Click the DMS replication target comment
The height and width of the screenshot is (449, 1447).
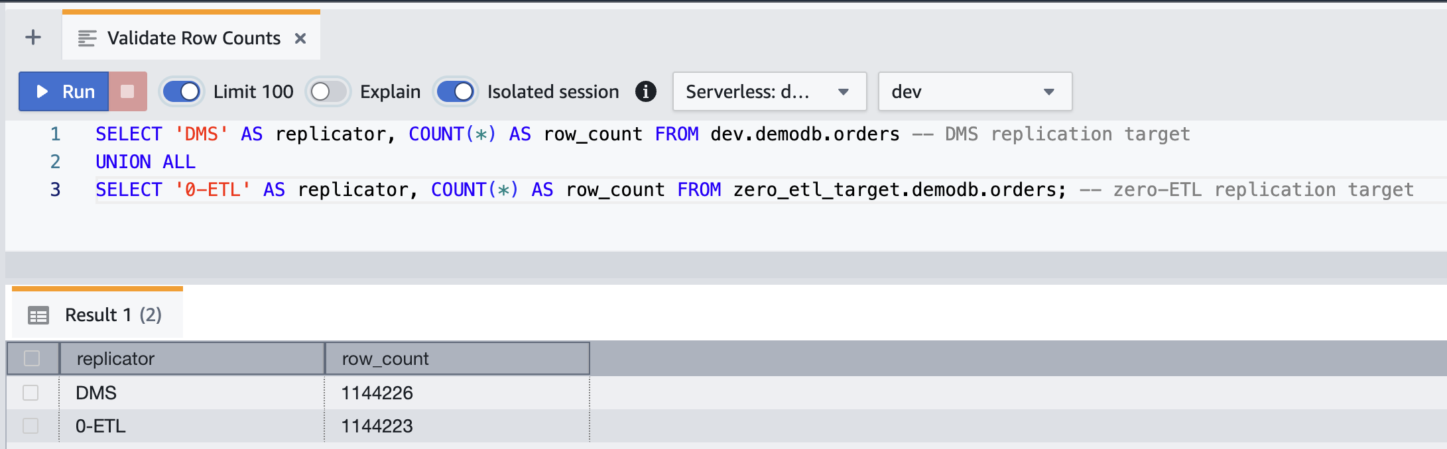[1051, 134]
